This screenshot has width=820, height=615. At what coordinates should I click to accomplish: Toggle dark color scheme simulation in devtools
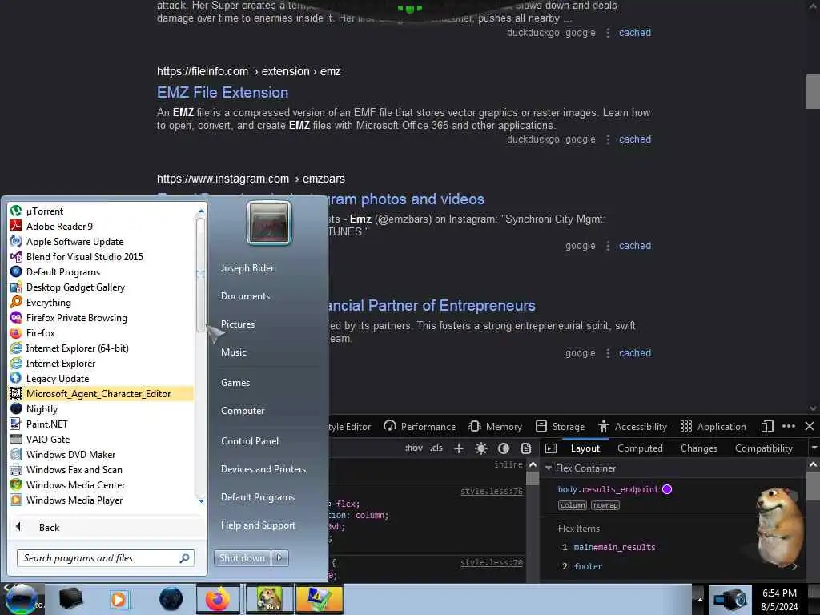click(504, 448)
